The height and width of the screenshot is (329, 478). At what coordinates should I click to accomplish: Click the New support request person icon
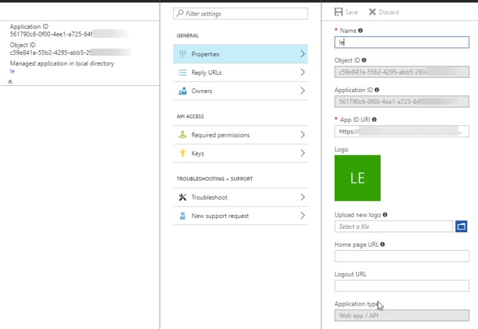click(x=183, y=216)
